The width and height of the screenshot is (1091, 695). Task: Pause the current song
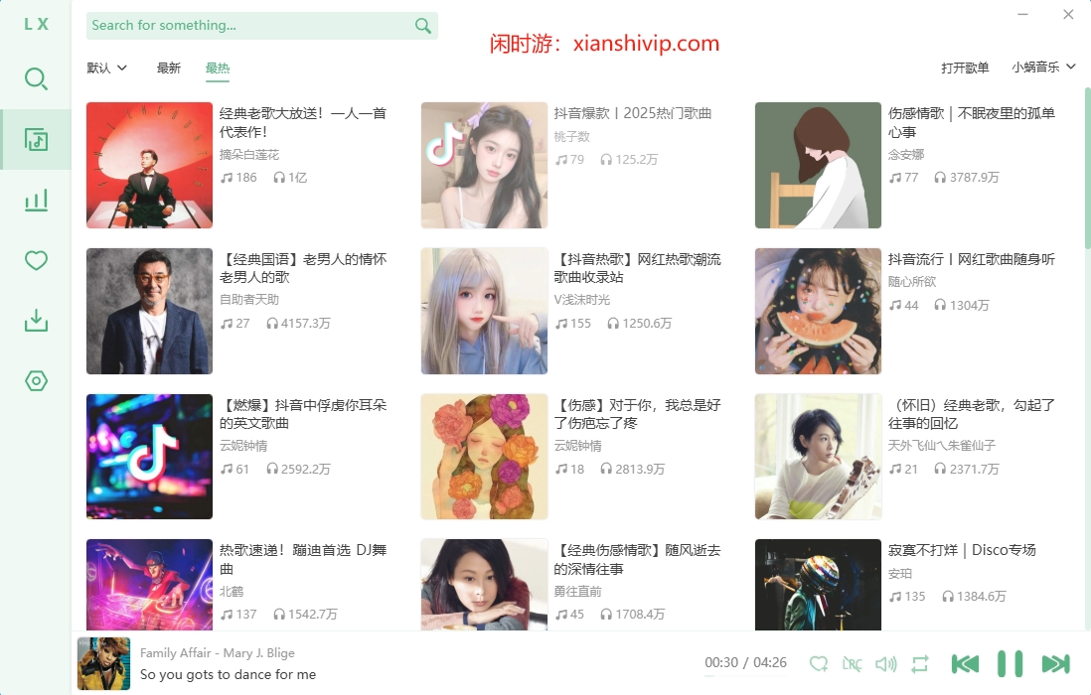[1011, 663]
